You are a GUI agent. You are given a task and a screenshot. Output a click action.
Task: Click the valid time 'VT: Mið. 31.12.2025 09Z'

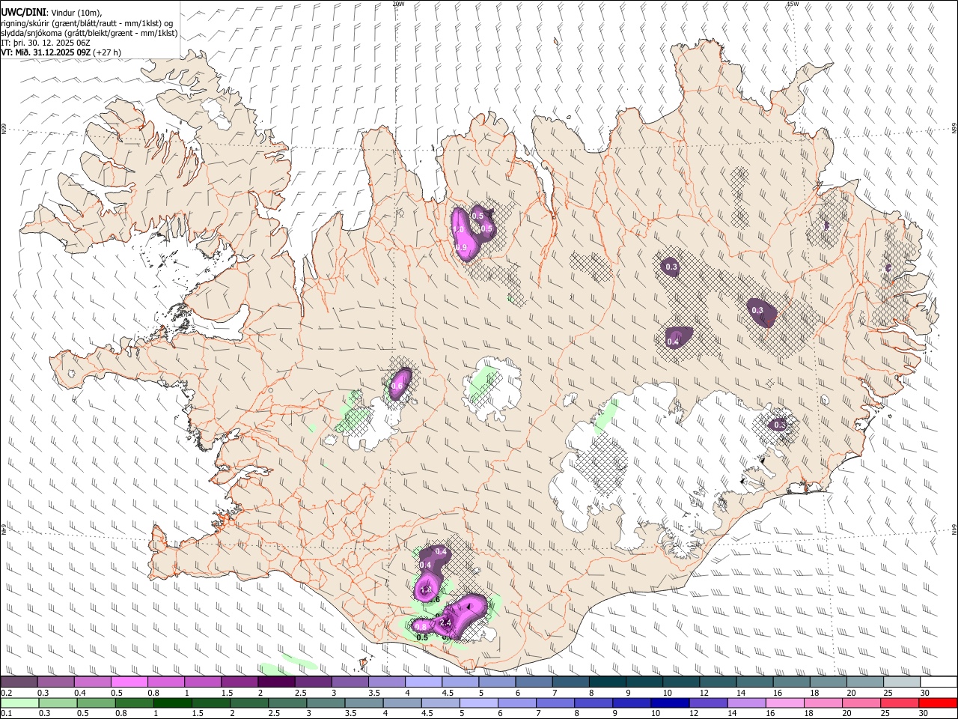tap(47, 52)
